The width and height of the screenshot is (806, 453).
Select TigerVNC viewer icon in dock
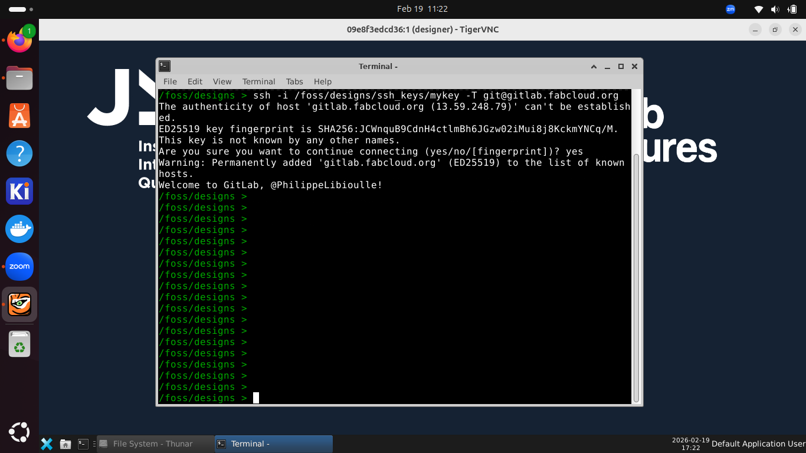coord(19,304)
